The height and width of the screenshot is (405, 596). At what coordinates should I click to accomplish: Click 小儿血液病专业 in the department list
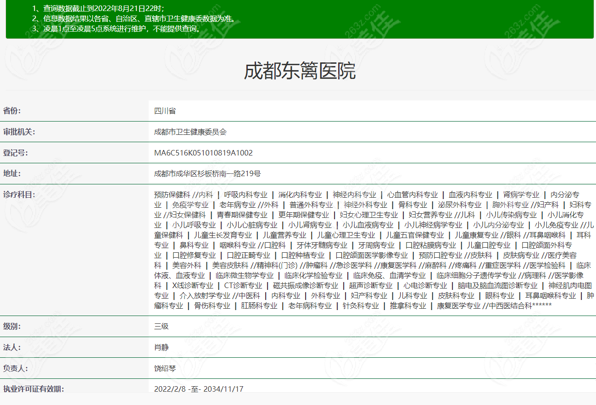pos(368,225)
